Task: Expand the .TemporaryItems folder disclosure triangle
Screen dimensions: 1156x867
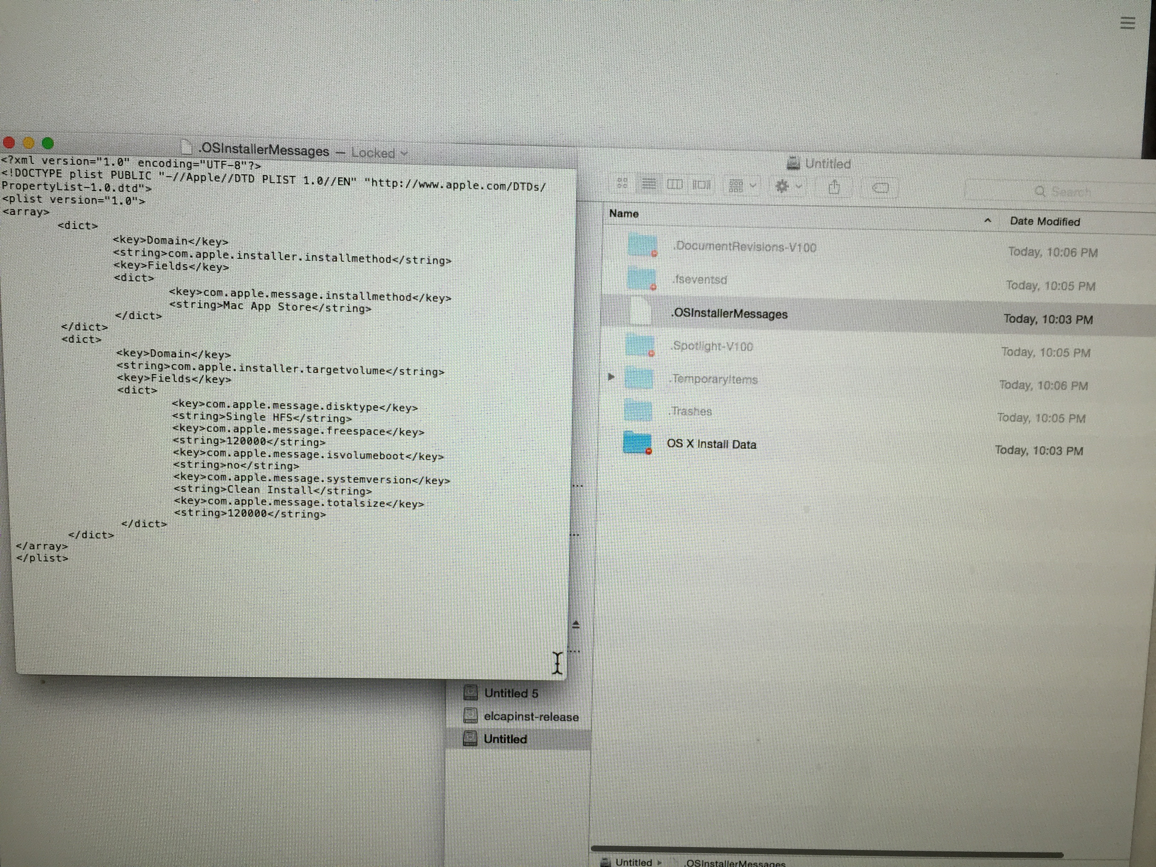Action: coord(611,376)
